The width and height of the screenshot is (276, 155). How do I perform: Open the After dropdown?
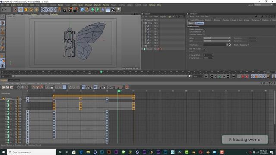pyautogui.click(x=217, y=41)
